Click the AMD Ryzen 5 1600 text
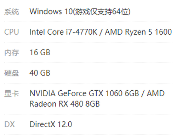Screen dimensions: 177x136 pyautogui.click(x=138, y=32)
